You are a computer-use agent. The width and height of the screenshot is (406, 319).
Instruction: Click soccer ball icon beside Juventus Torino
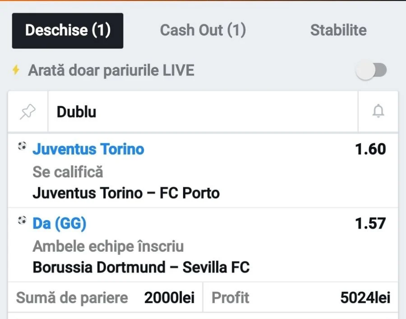22,146
